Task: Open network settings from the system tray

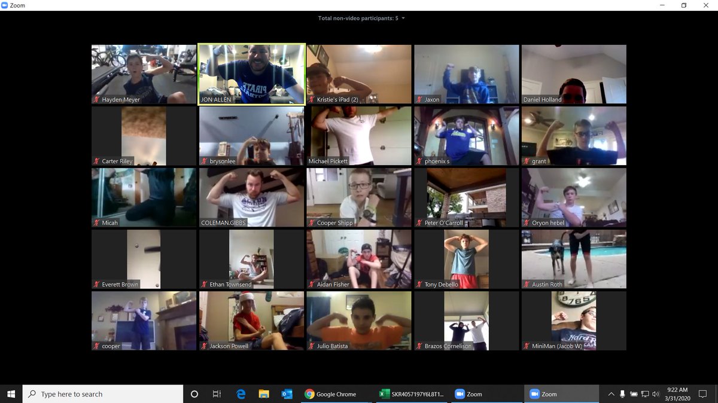Action: (x=645, y=394)
